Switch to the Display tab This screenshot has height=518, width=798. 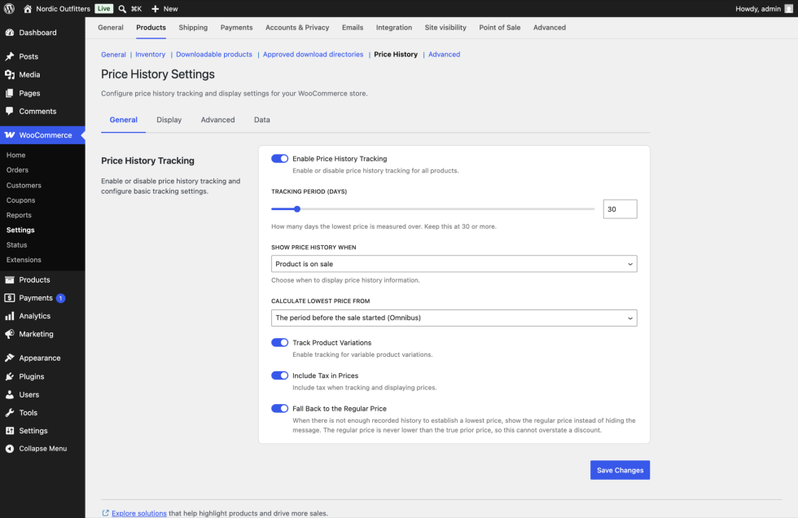point(169,120)
